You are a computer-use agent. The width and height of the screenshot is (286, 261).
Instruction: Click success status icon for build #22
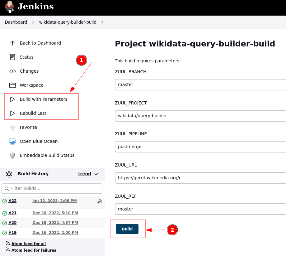tap(5, 201)
